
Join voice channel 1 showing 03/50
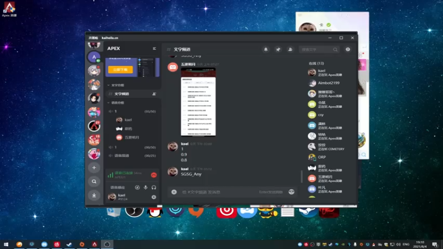click(132, 112)
